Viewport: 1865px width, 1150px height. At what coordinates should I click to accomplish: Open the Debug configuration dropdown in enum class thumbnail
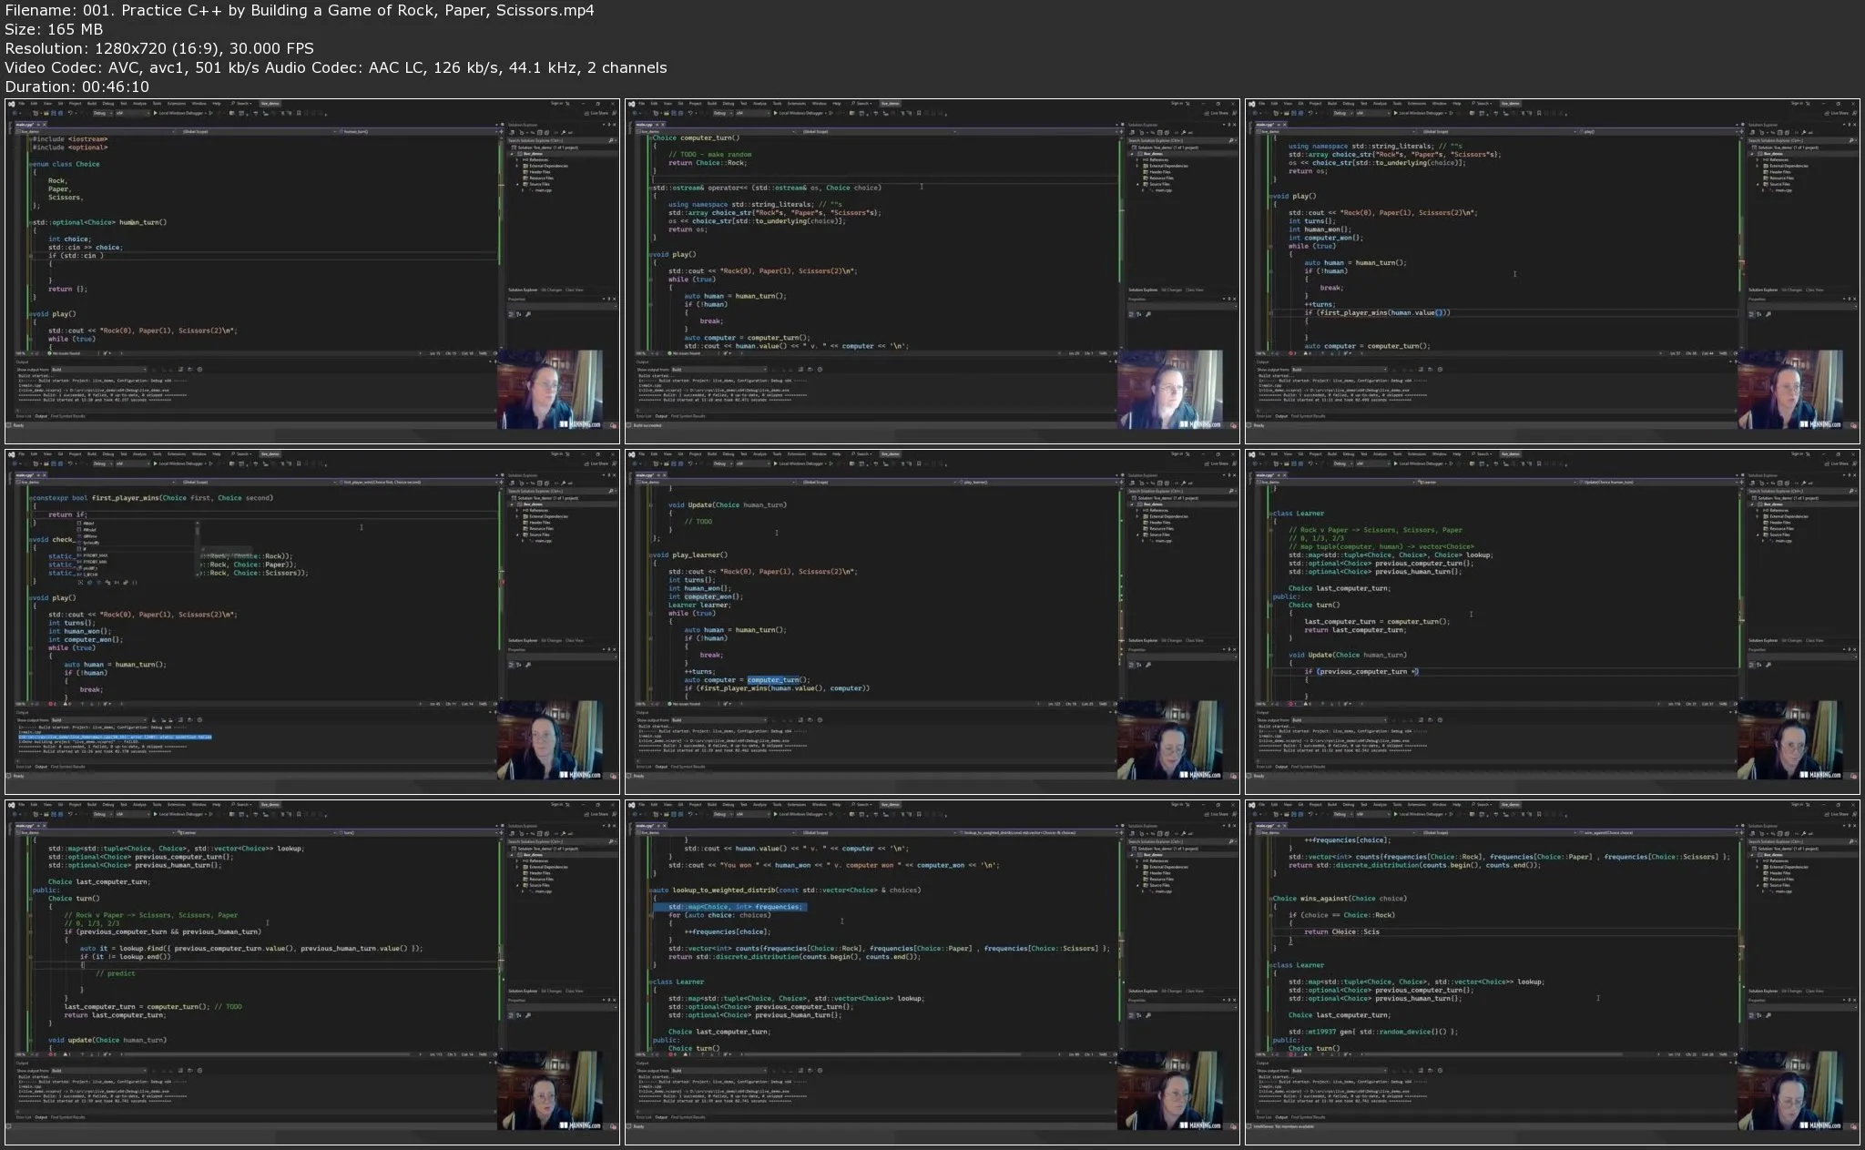tap(102, 113)
